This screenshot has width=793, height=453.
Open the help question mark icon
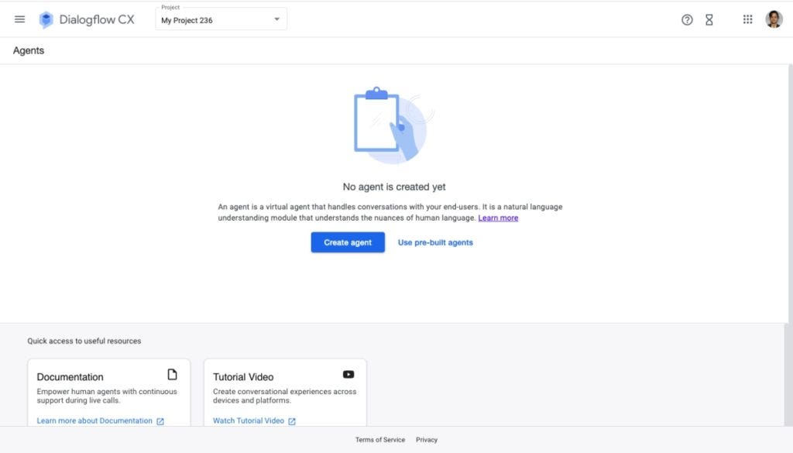tap(687, 19)
